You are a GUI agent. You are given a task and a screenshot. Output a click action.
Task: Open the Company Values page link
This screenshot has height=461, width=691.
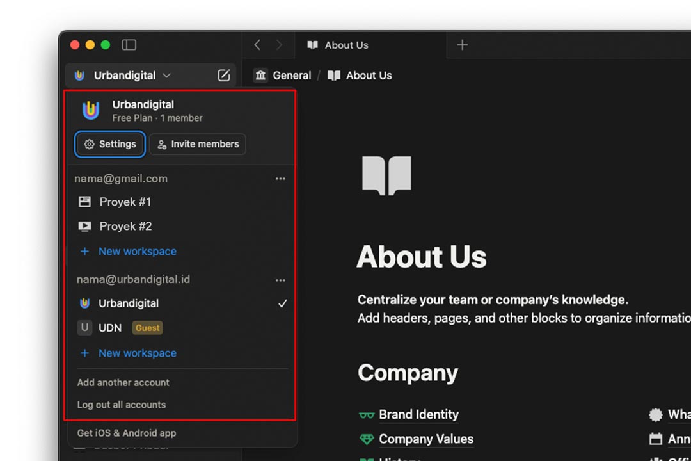coord(426,439)
